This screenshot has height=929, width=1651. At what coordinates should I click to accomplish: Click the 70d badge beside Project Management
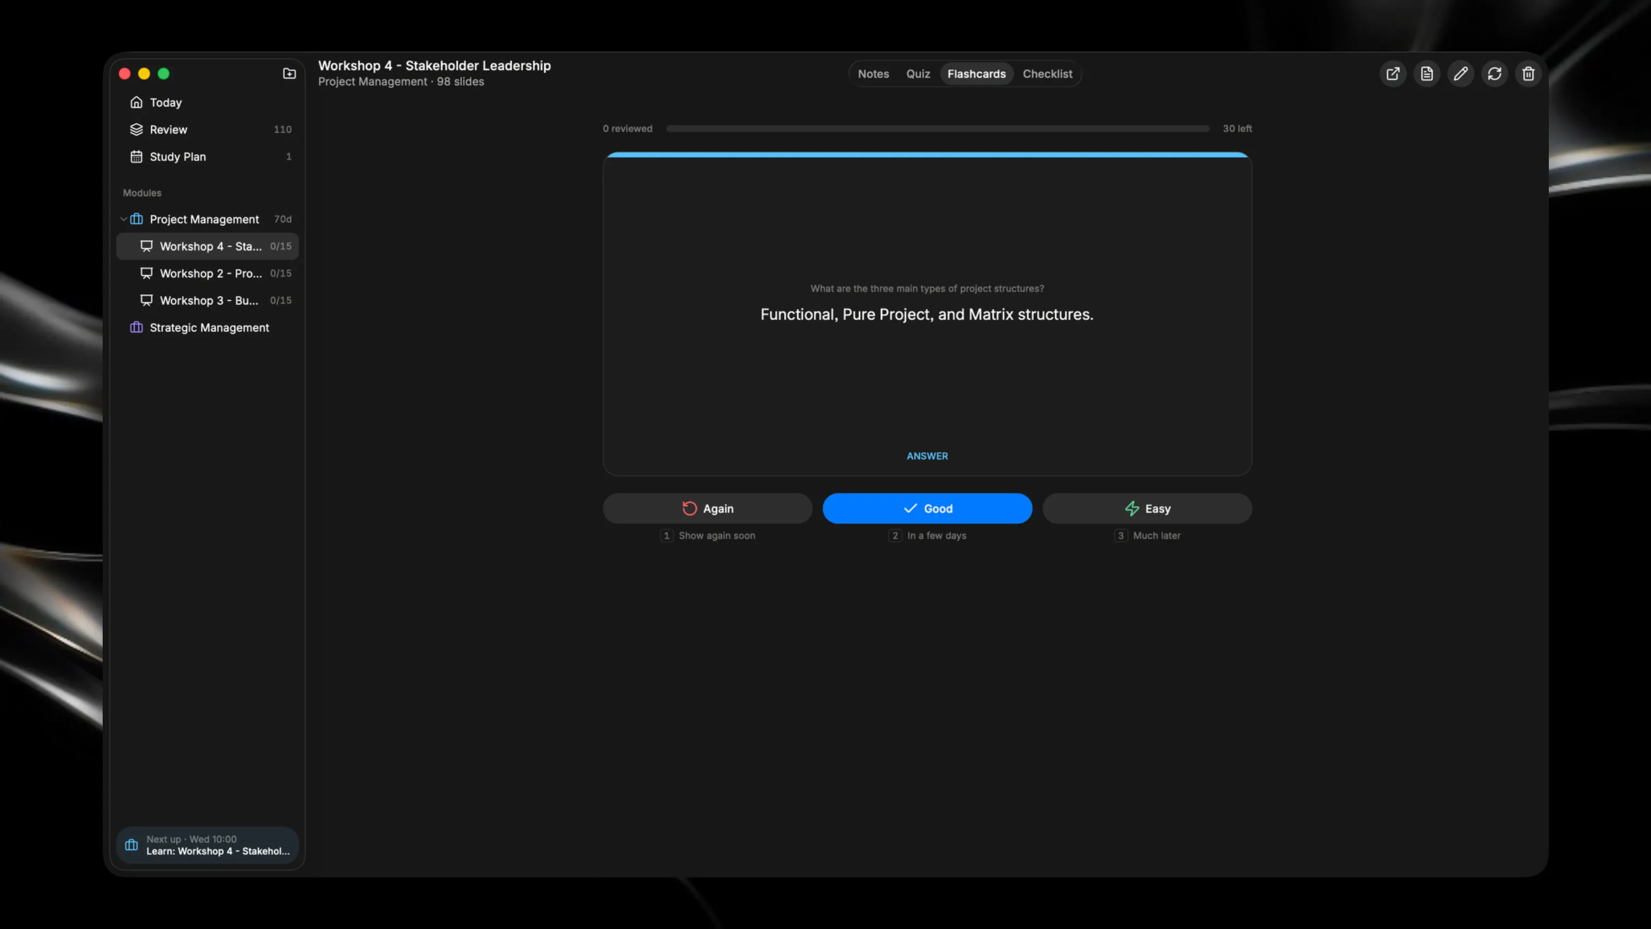click(x=283, y=219)
